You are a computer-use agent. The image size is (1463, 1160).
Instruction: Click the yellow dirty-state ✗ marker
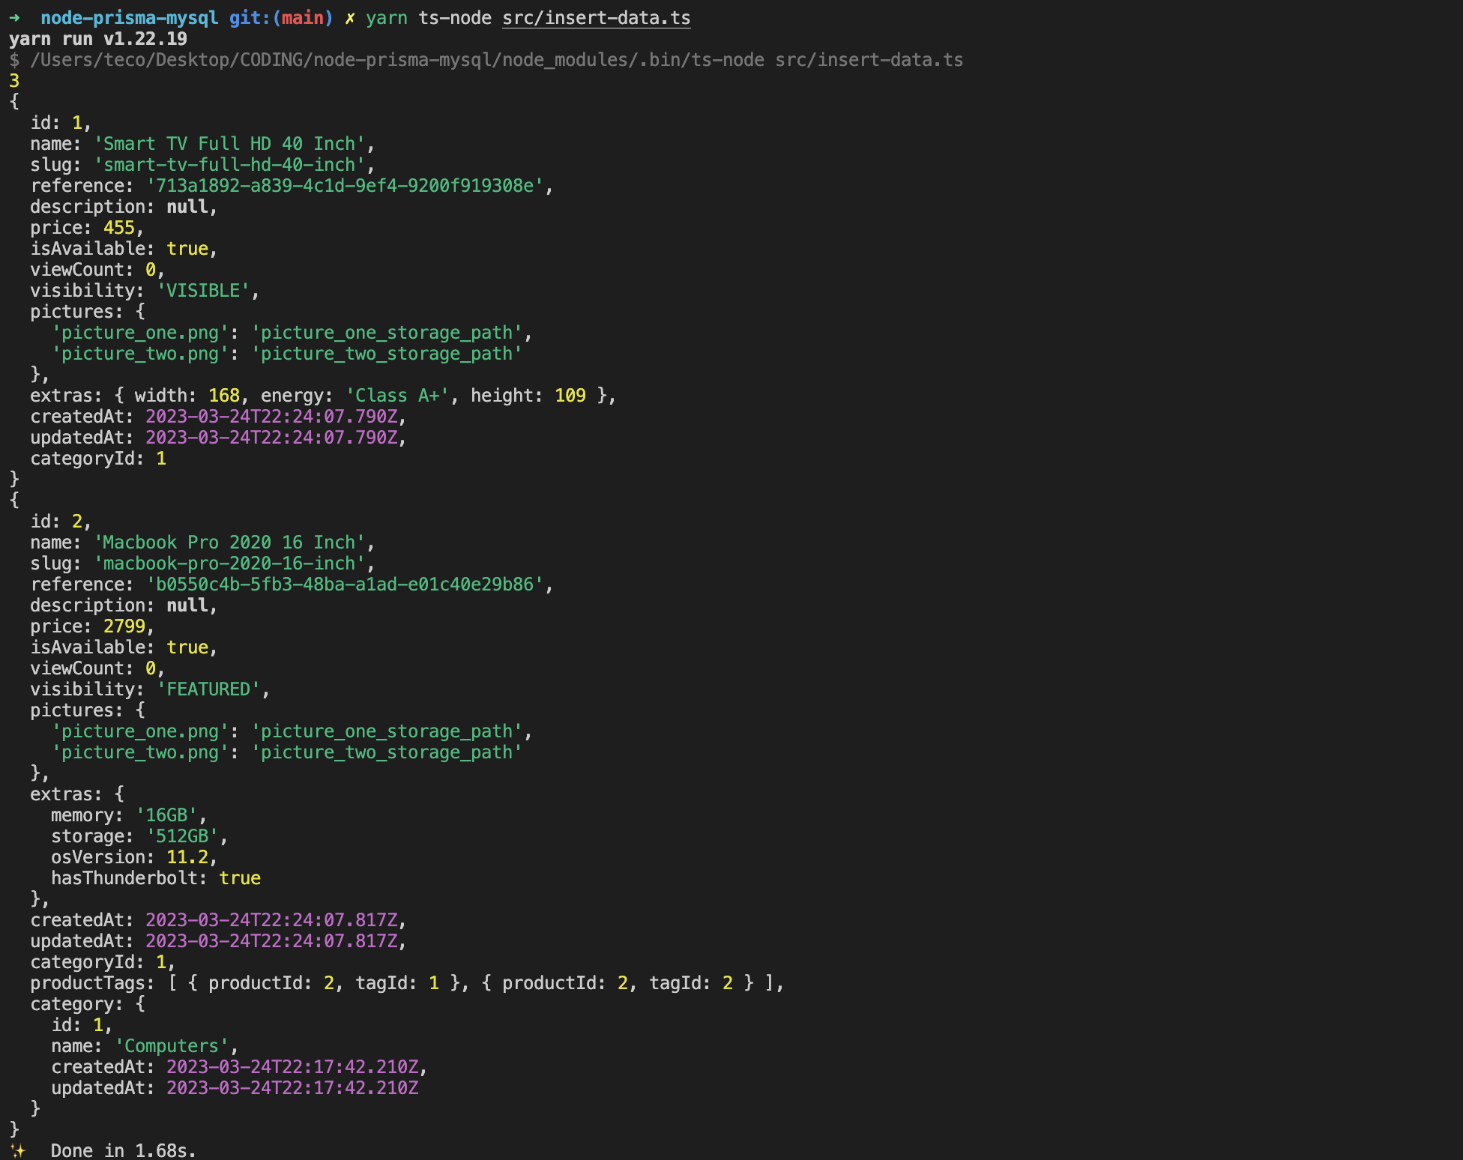349,18
